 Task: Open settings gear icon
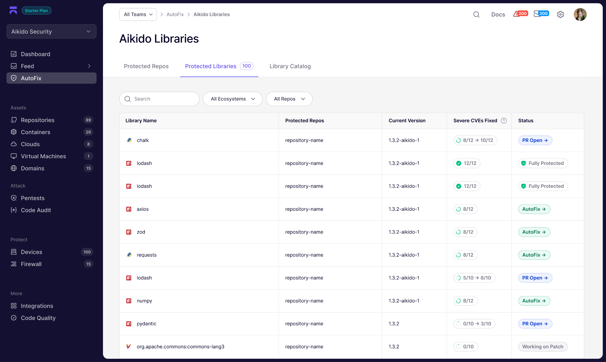[x=560, y=14]
